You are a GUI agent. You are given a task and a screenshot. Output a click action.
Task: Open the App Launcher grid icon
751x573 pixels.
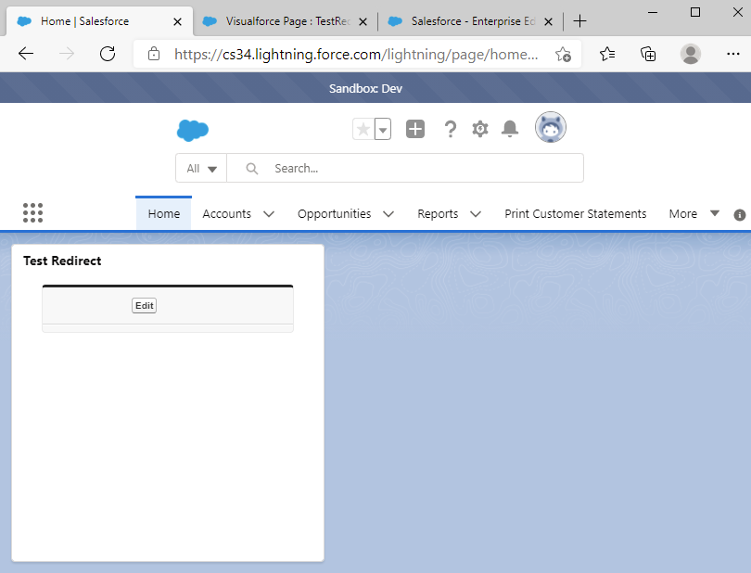click(32, 213)
